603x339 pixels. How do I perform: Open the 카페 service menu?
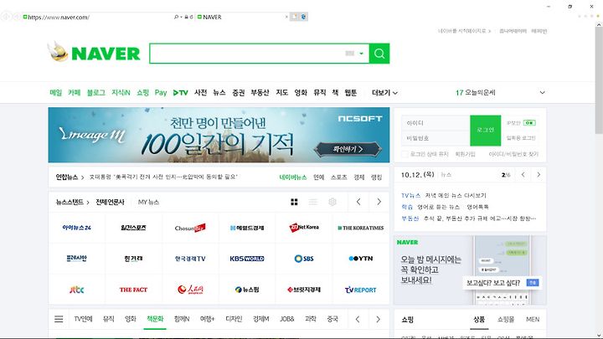75,93
